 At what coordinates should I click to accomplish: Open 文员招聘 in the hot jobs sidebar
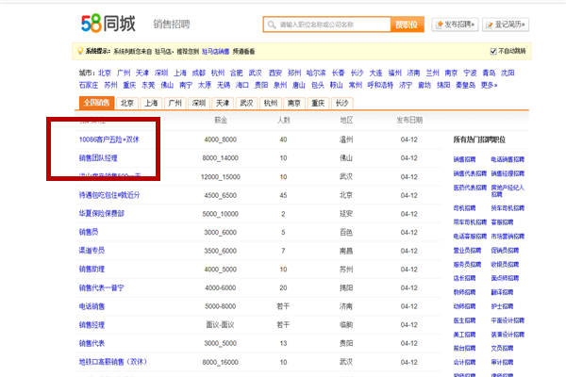(502, 348)
